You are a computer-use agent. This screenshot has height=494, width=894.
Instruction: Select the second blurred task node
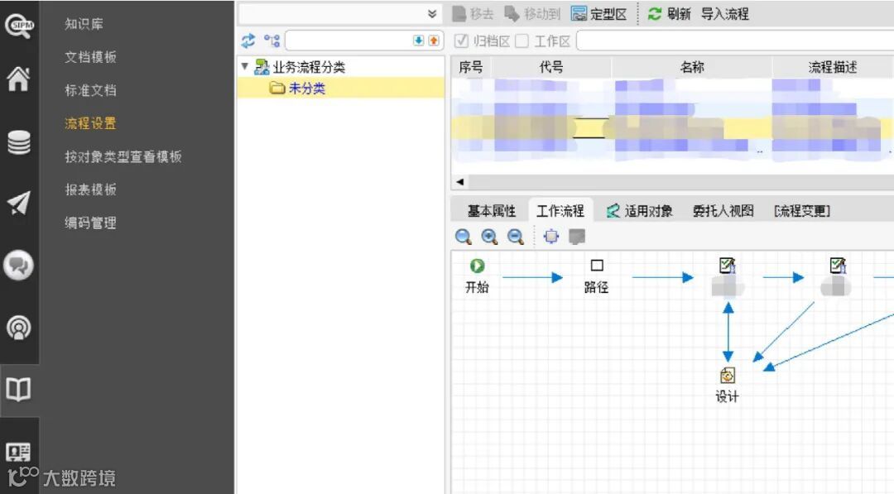(x=836, y=277)
